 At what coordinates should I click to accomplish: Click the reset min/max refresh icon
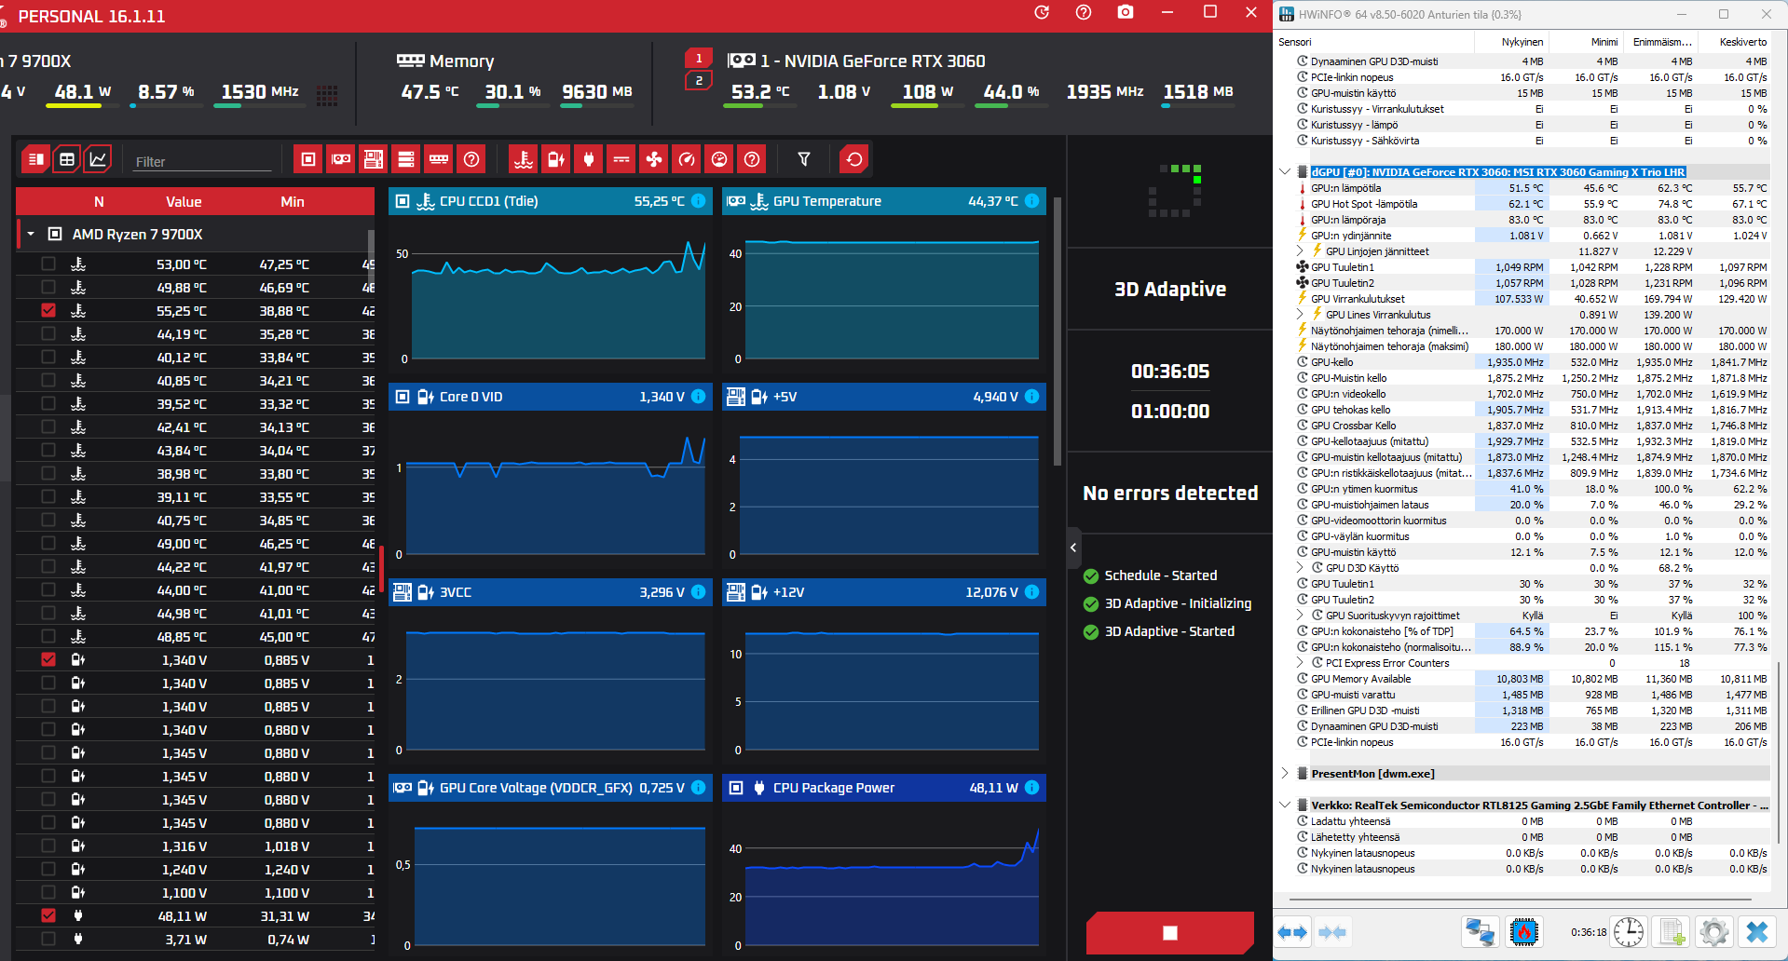854,159
